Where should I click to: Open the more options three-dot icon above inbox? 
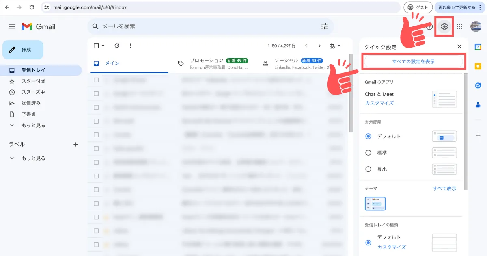[130, 46]
